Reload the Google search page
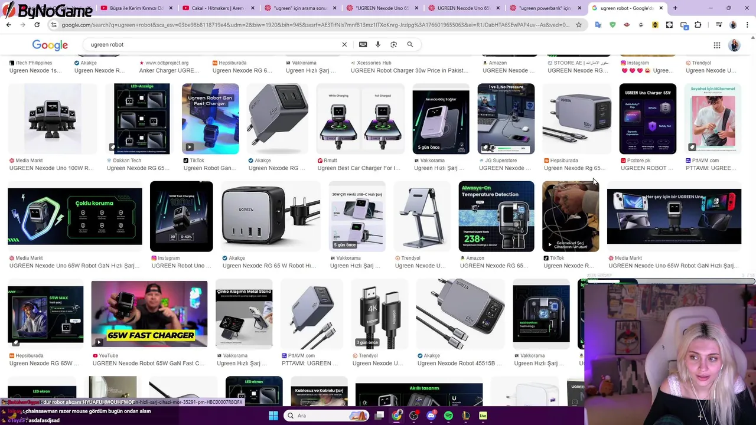Image resolution: width=756 pixels, height=425 pixels. click(37, 25)
